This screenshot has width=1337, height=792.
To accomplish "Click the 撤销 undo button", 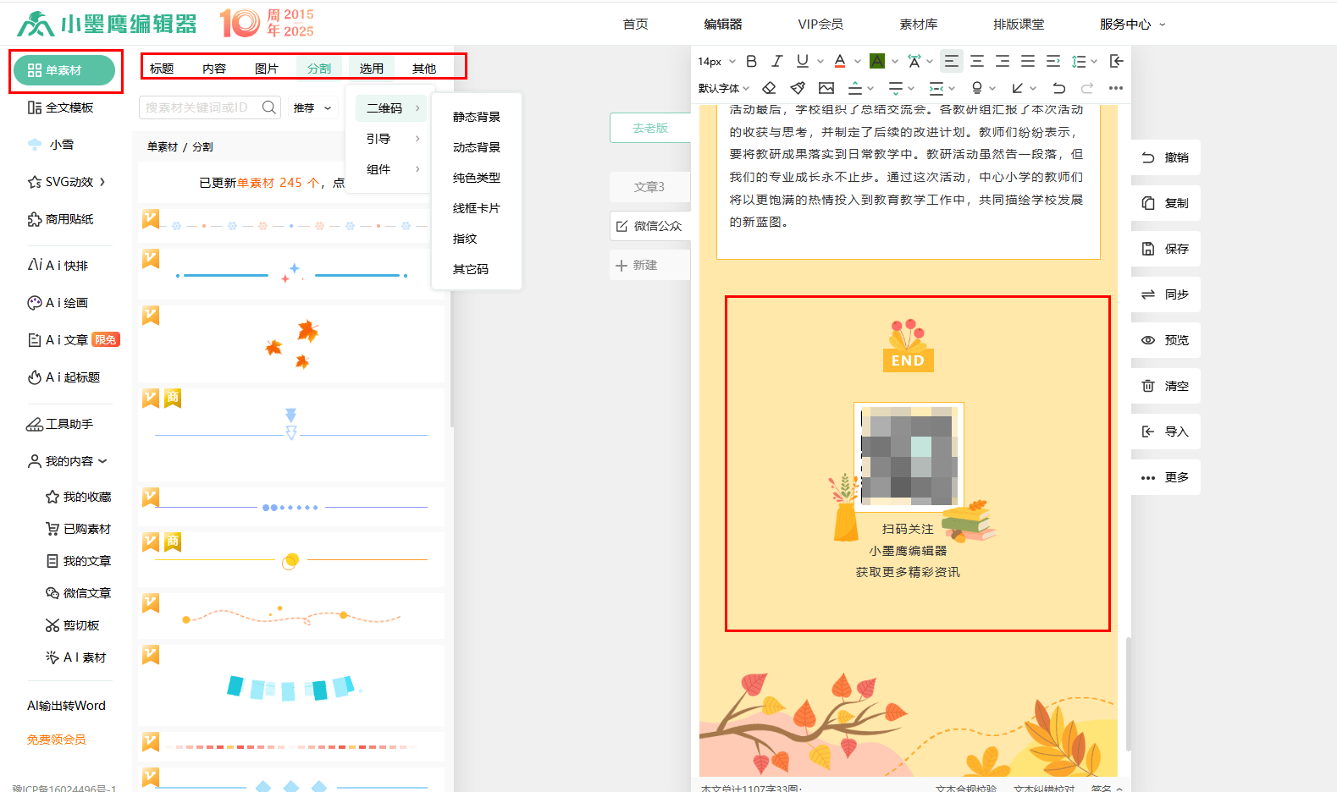I will [x=1166, y=157].
